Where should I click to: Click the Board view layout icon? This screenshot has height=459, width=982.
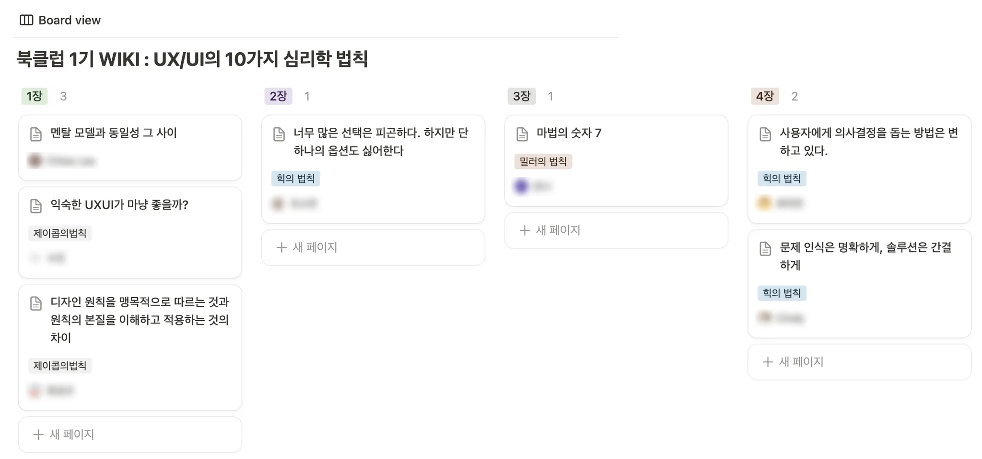(x=26, y=20)
